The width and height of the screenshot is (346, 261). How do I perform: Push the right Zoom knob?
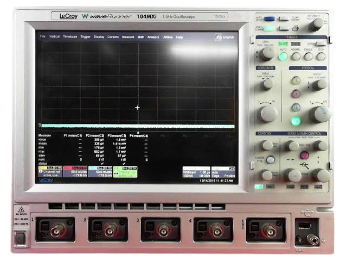(321, 175)
